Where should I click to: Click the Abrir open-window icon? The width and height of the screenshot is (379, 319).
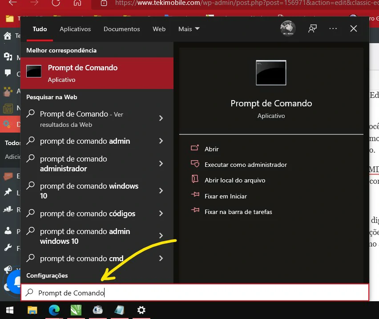[x=195, y=148]
